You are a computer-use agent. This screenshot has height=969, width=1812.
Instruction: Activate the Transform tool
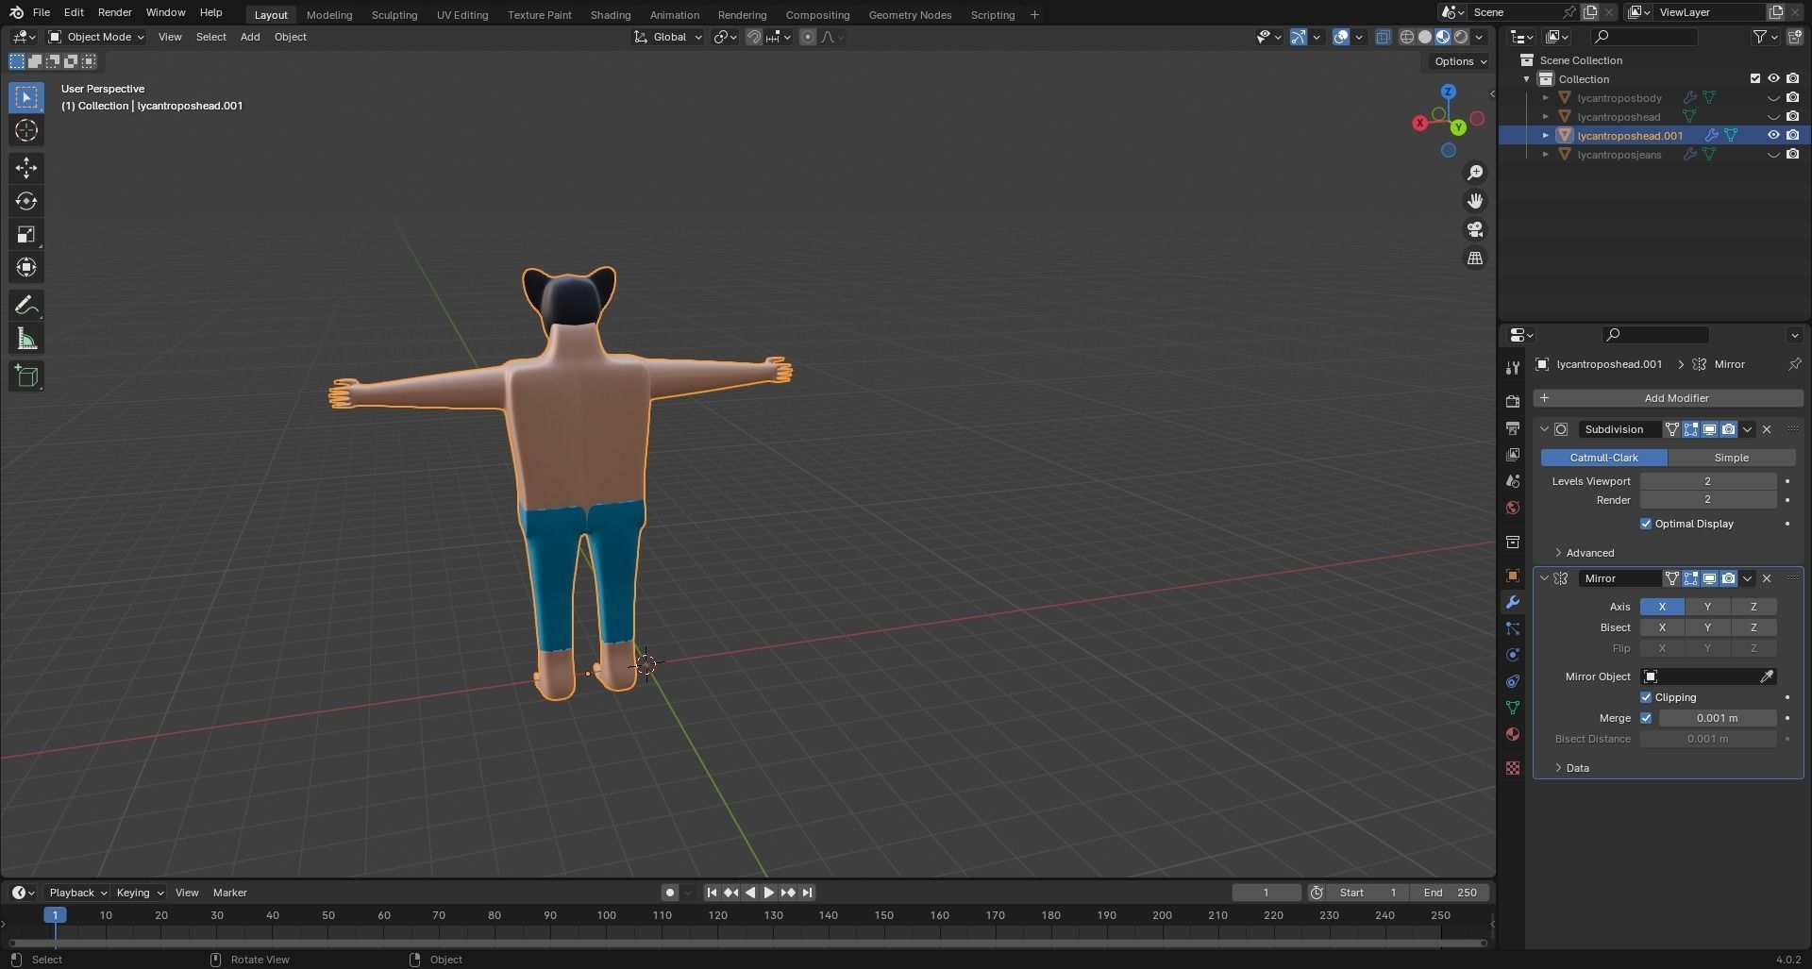26,267
